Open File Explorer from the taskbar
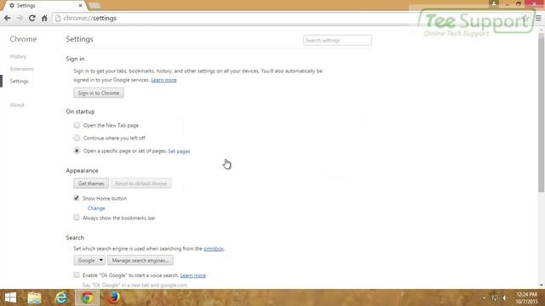Screen dimensions: 545x306 point(34,297)
